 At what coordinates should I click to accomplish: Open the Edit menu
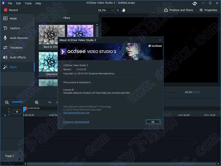tap(18, 3)
